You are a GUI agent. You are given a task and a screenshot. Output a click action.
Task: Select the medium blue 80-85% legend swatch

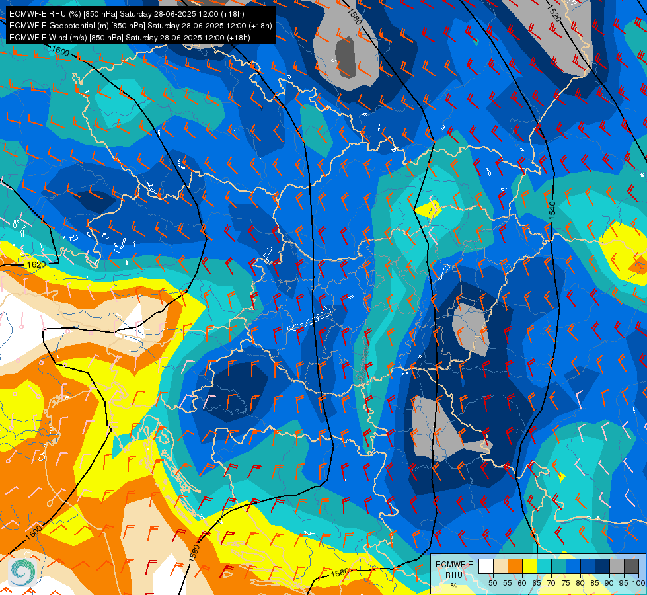tap(587, 567)
